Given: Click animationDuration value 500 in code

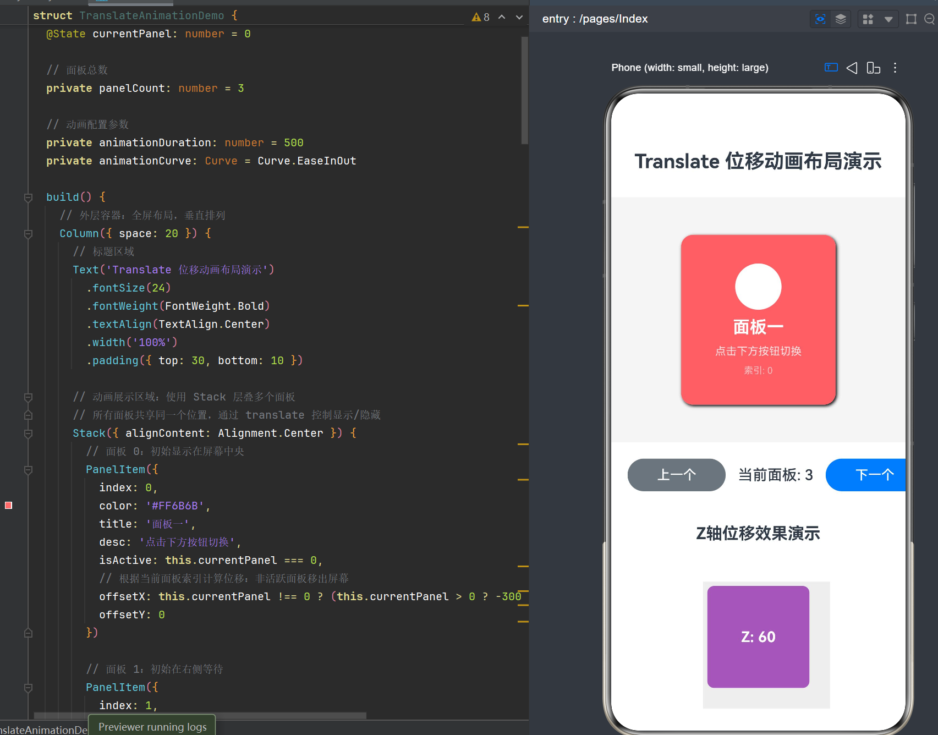Looking at the screenshot, I should [294, 143].
